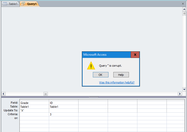Close the Microsoft Access error dialog

coord(135,55)
